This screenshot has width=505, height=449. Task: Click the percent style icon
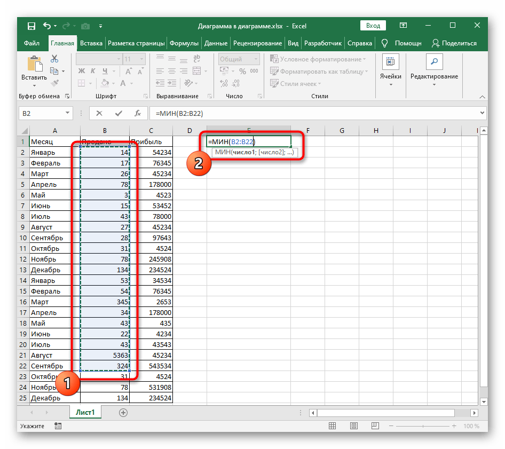tap(242, 71)
